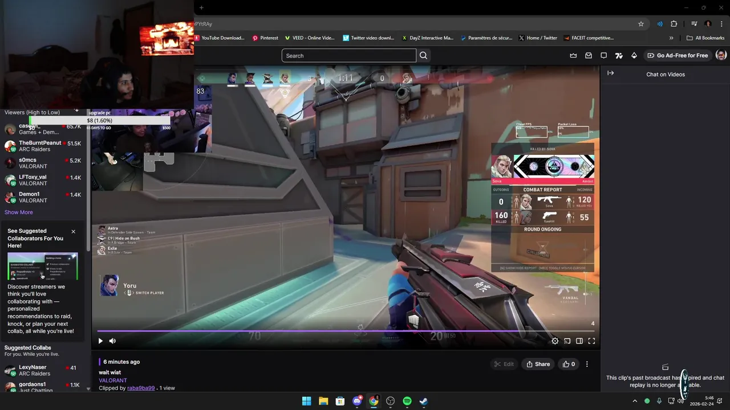Seek along the clip progress bar

coord(346,331)
